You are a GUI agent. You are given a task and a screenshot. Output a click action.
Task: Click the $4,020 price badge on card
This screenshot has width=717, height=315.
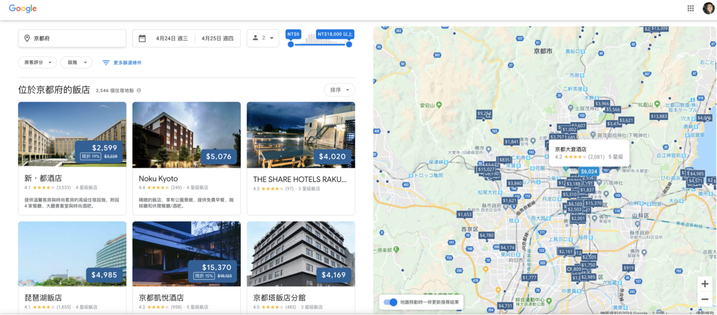[332, 157]
